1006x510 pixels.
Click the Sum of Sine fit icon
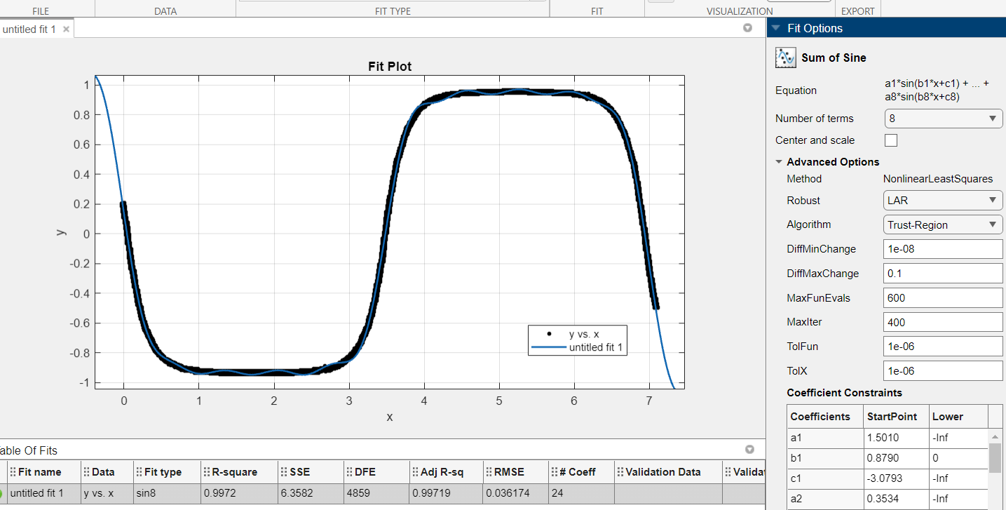click(785, 58)
